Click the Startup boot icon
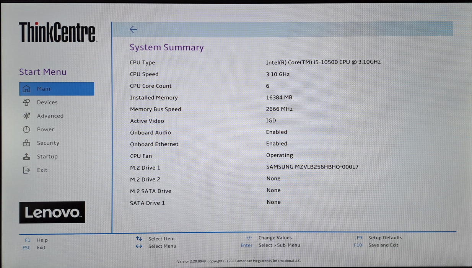Image resolution: width=472 pixels, height=268 pixels. [x=26, y=157]
